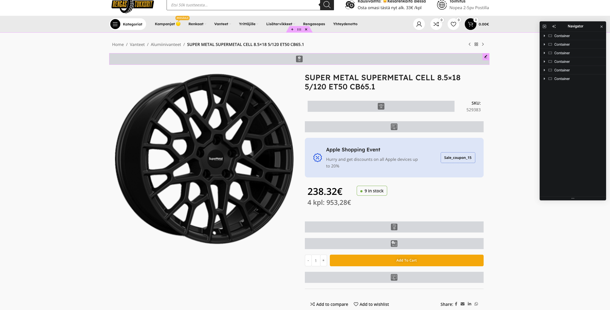The image size is (610, 310).
Task: Open the Yrittäjille dropdown menu
Action: pos(248,24)
